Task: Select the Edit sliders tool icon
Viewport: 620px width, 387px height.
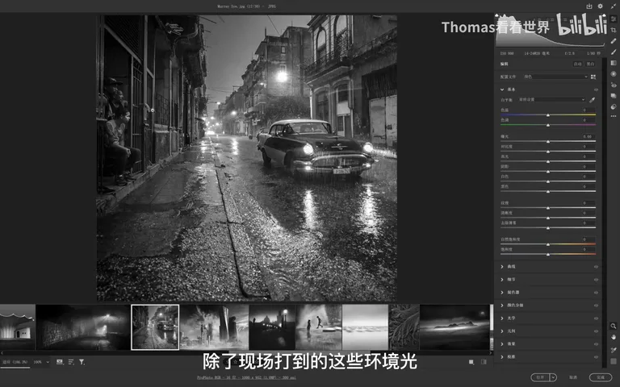Action: pyautogui.click(x=614, y=19)
